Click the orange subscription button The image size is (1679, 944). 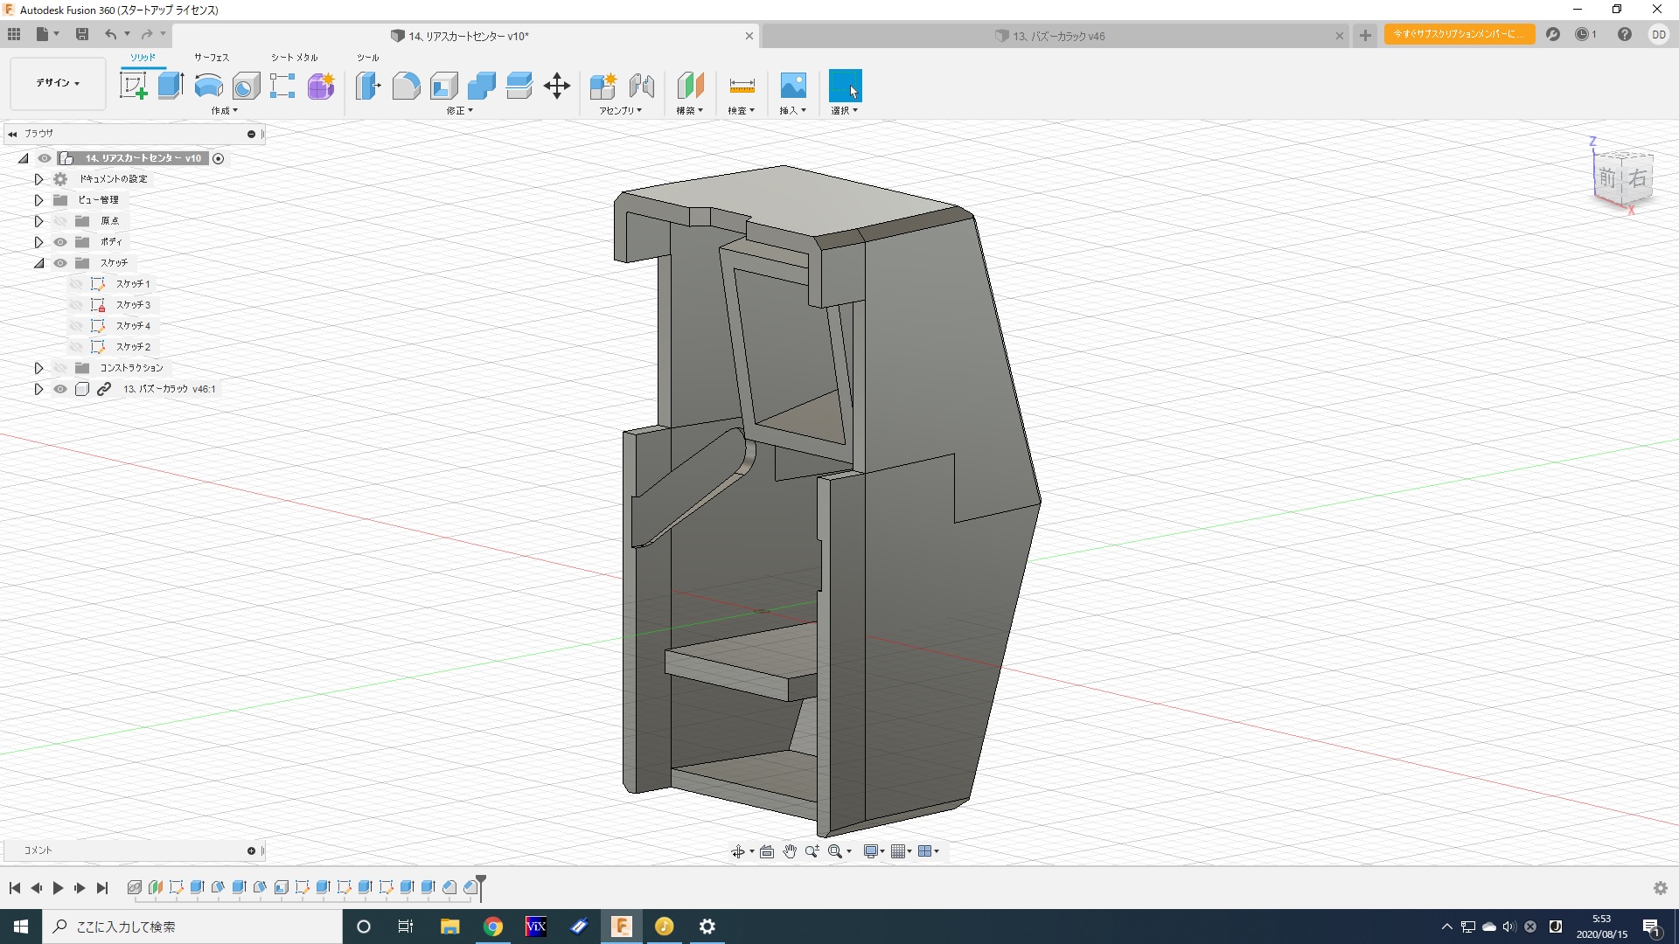(x=1458, y=34)
